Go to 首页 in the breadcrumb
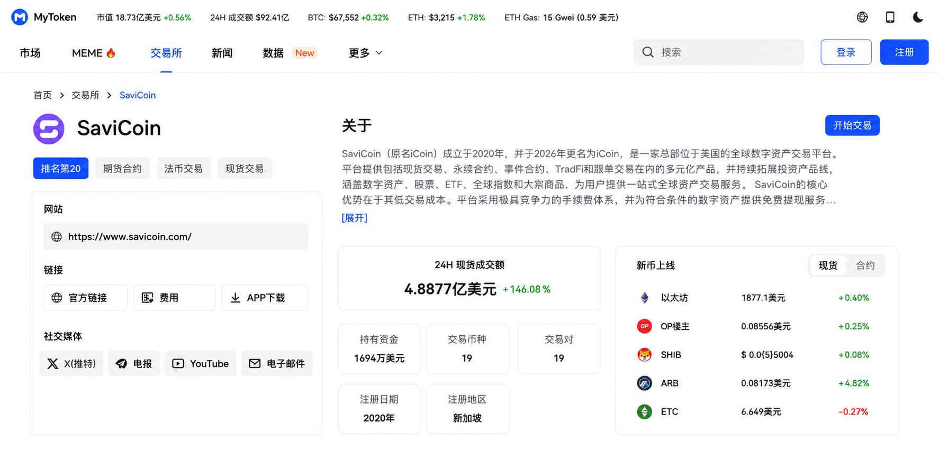 tap(42, 95)
